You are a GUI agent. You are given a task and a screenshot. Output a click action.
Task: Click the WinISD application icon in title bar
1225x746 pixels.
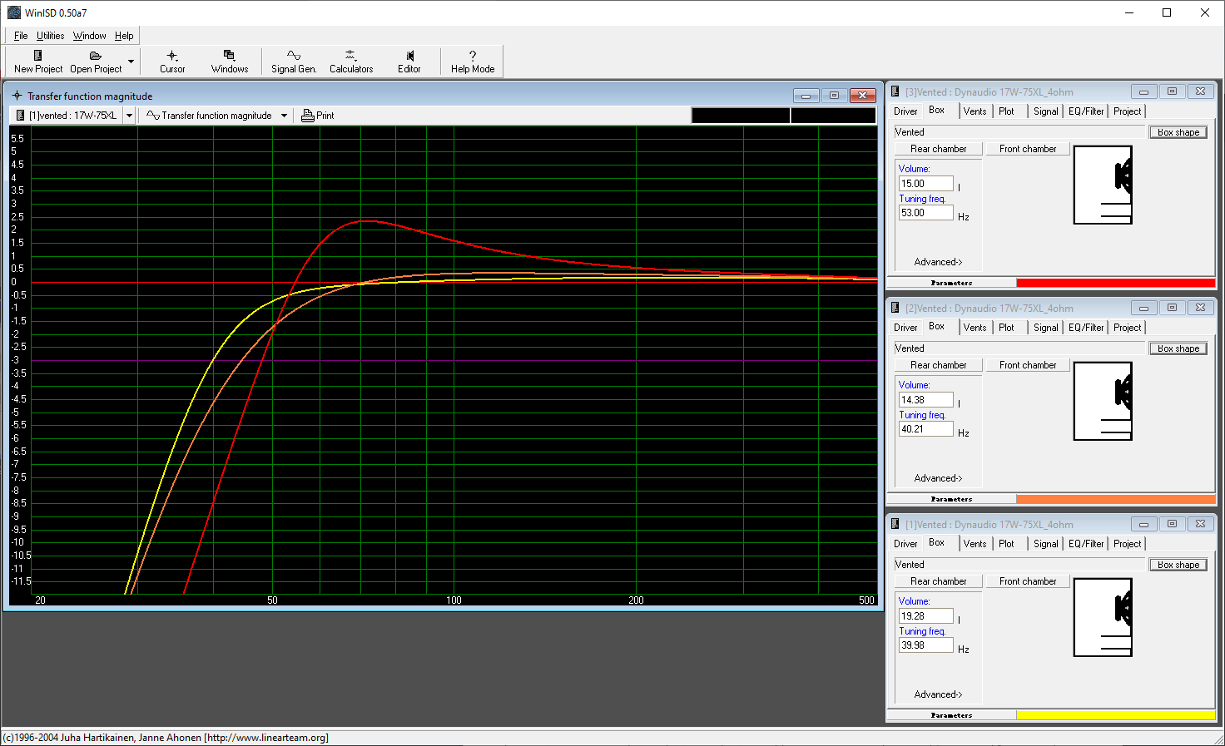(x=13, y=12)
